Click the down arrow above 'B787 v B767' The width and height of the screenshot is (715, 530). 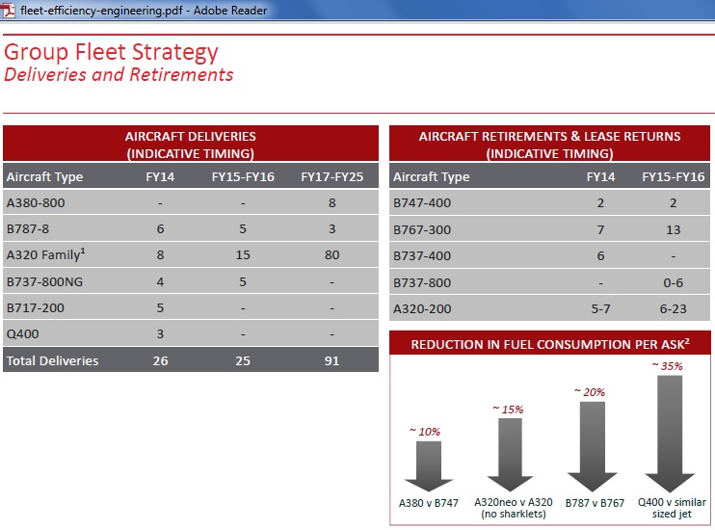[x=592, y=446]
